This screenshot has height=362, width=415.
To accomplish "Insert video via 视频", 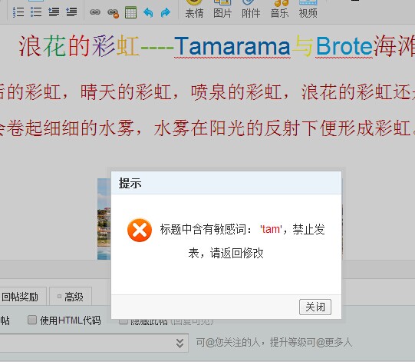I will coord(308,9).
